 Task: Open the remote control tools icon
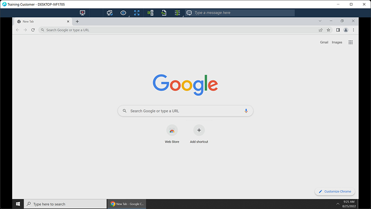(x=151, y=13)
